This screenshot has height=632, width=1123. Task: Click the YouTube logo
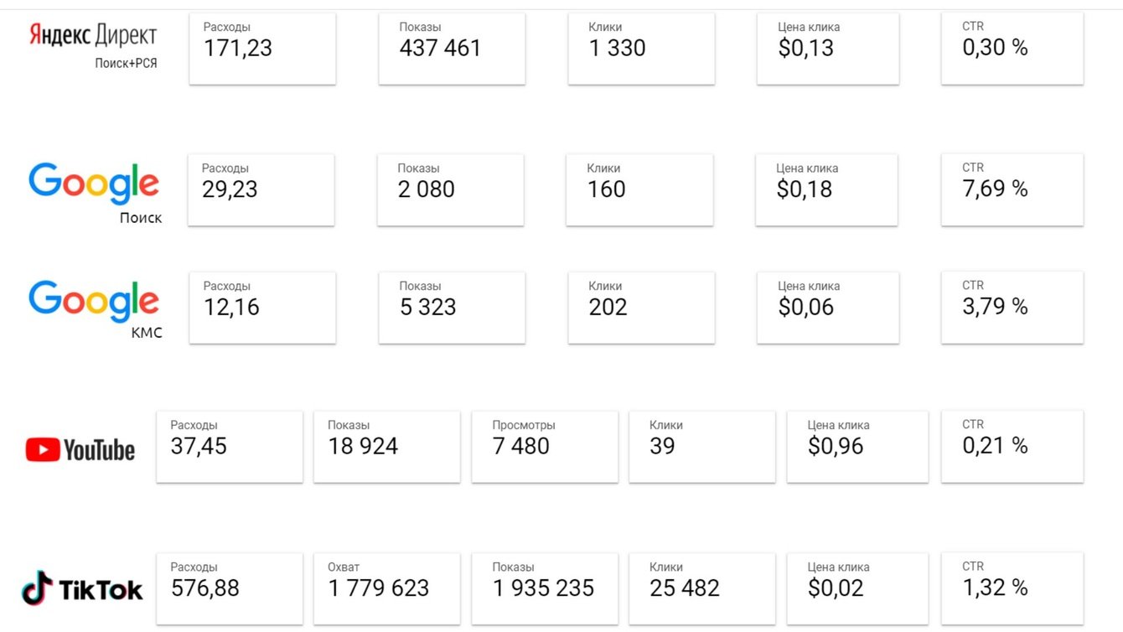pyautogui.click(x=80, y=450)
